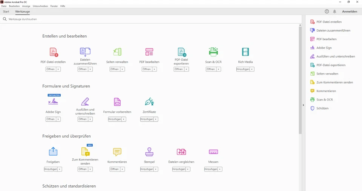Open the Dateien vergleichen icon
Viewport: 362px width, 191px height.
coord(181,152)
